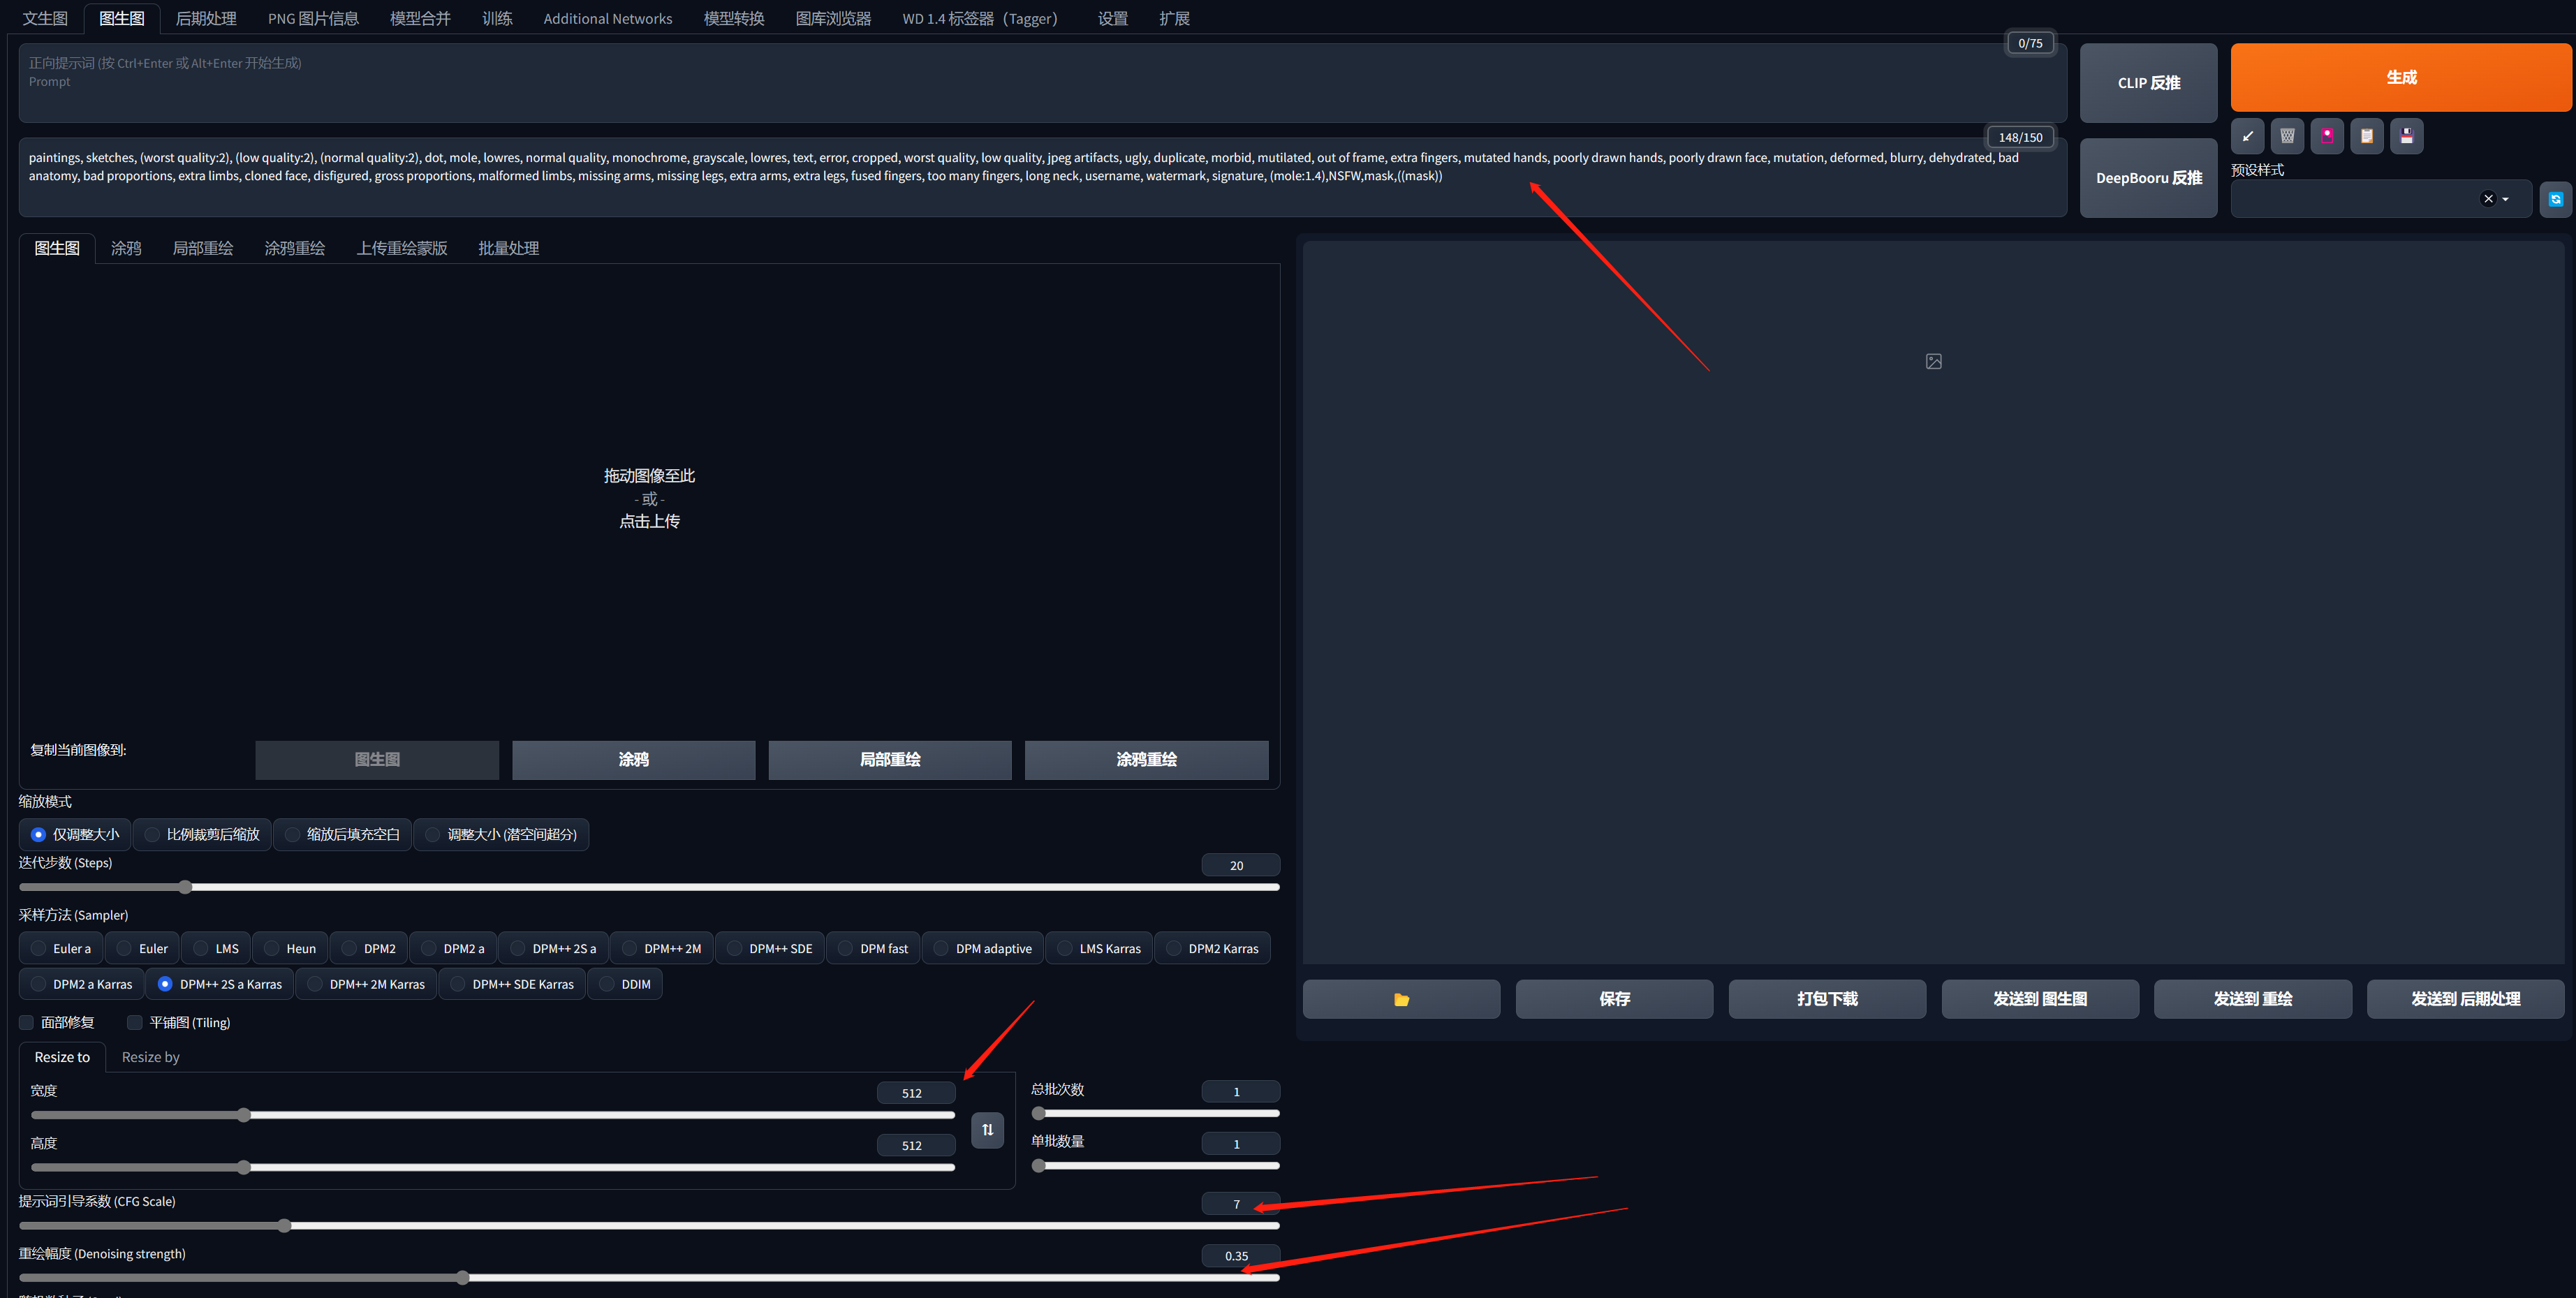2576x1298 pixels.
Task: Open the 文生图 top tab
Action: (45, 18)
